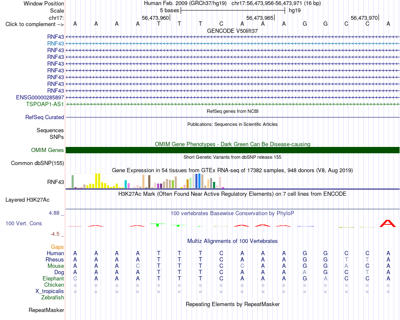This screenshot has height=320, width=400.
Task: Select the Rhesus alignment row label
Action: tap(55, 259)
